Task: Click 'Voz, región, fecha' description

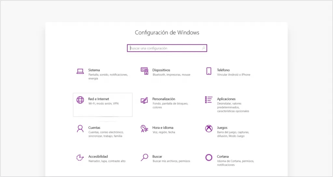Action: click(x=164, y=132)
